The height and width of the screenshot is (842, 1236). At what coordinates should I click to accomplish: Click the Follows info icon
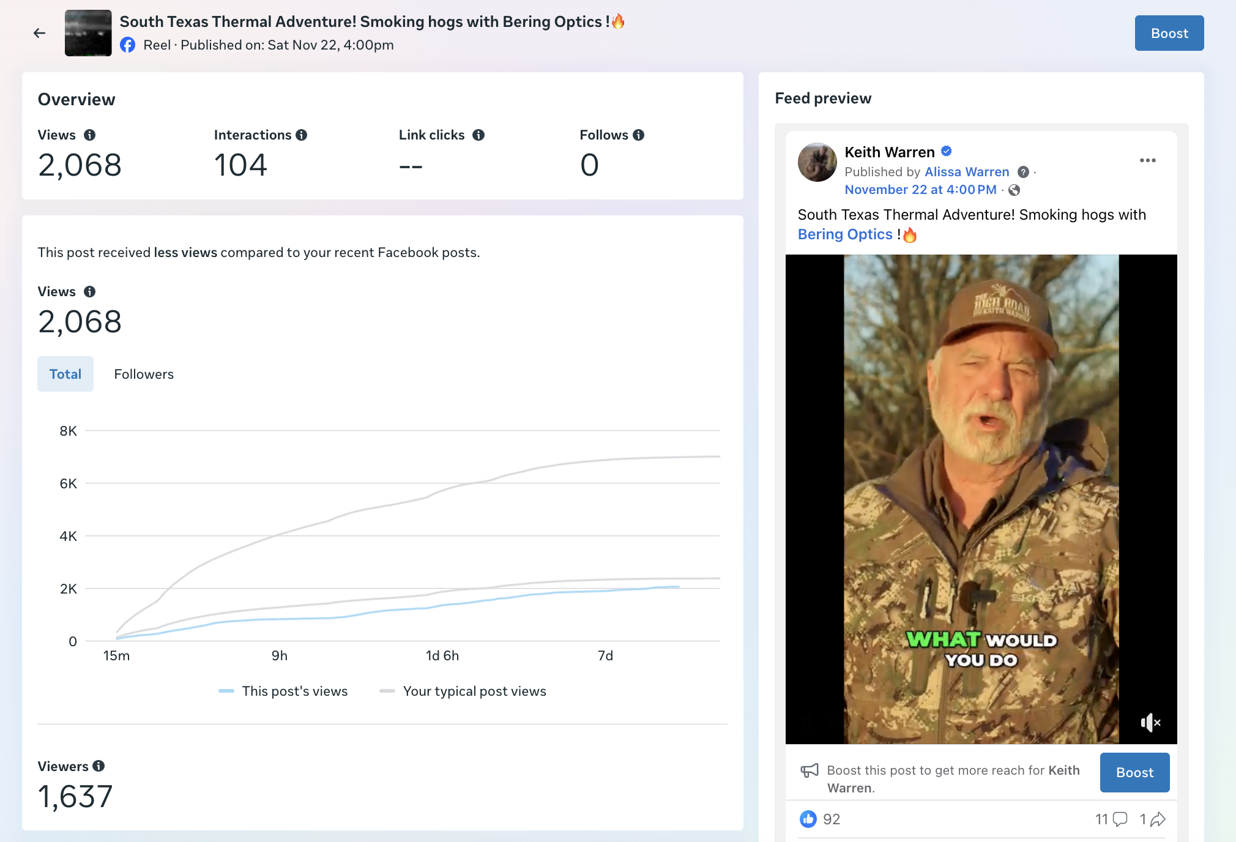tap(639, 135)
